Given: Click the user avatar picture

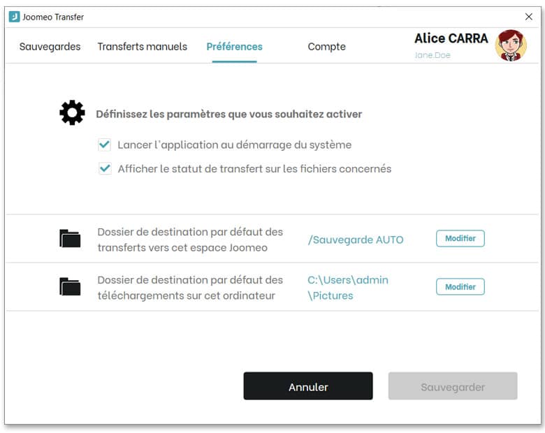Looking at the screenshot, I should tap(510, 45).
